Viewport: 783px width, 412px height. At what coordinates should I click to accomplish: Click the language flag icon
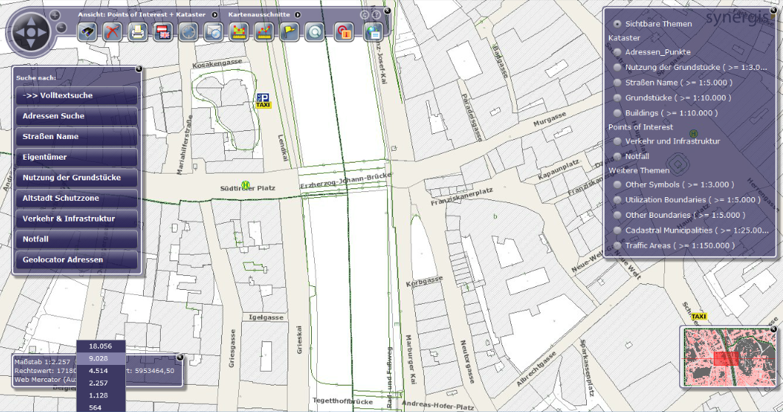tap(163, 32)
